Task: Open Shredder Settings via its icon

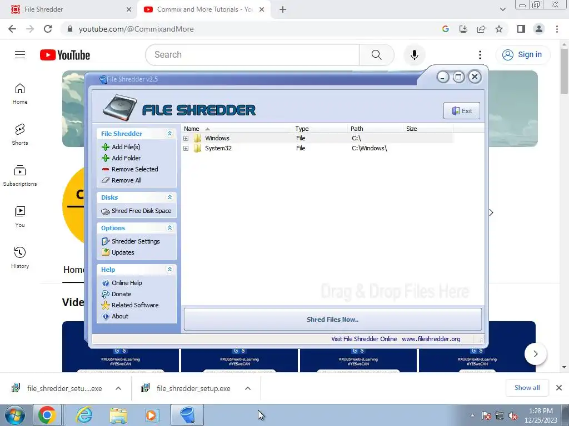Action: click(106, 241)
